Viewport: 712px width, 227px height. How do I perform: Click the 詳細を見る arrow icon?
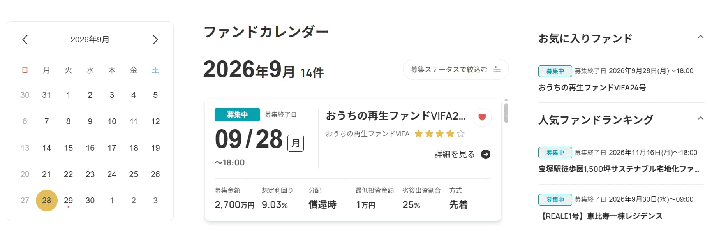coord(486,154)
